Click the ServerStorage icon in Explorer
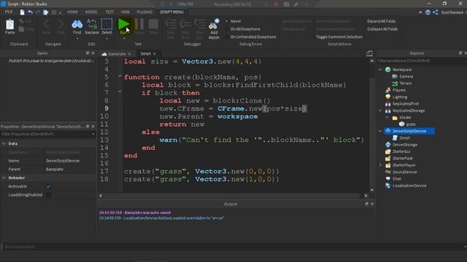Image resolution: width=467 pixels, height=262 pixels. pos(387,145)
